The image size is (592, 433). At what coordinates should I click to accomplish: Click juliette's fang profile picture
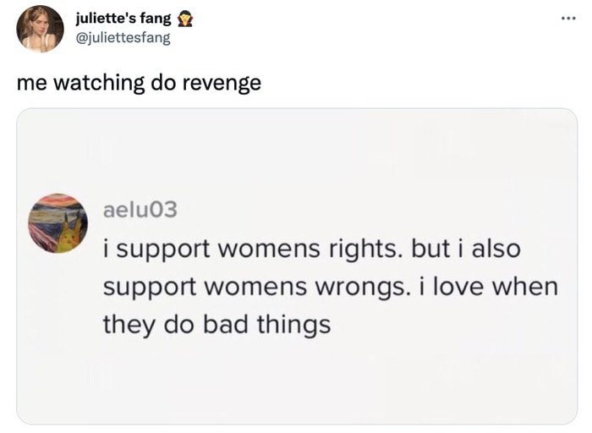coord(40,29)
